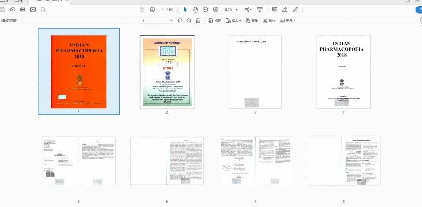
Task: Switch to the 工具 (Tools) tab
Action: 18,1
